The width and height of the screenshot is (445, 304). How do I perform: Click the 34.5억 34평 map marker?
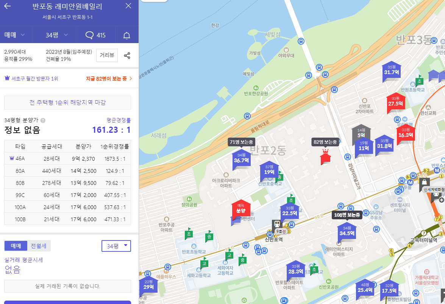(347, 232)
